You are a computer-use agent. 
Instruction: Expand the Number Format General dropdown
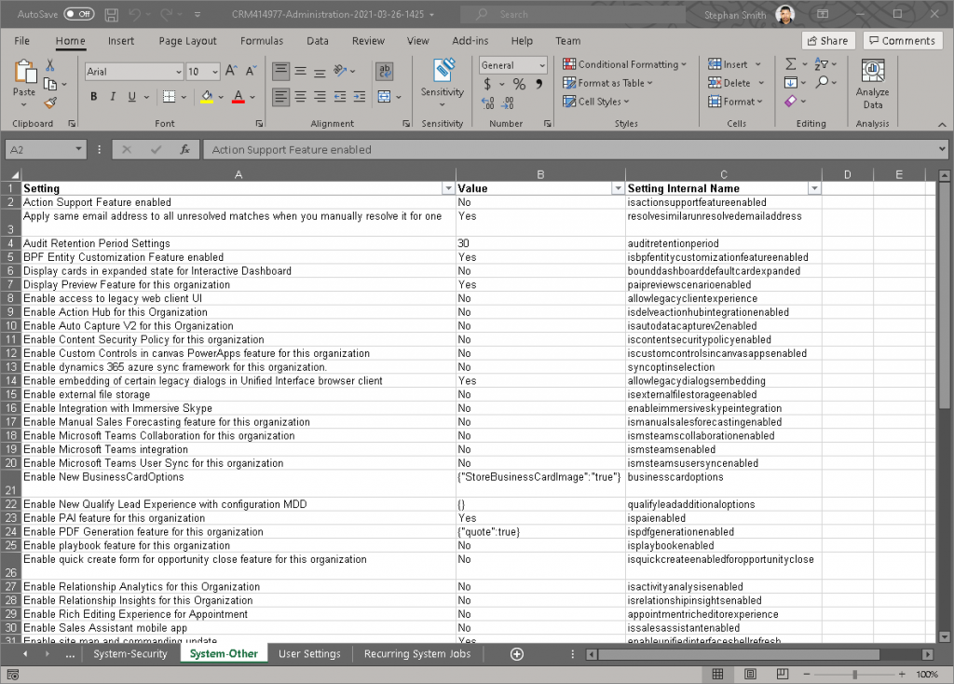click(x=541, y=65)
